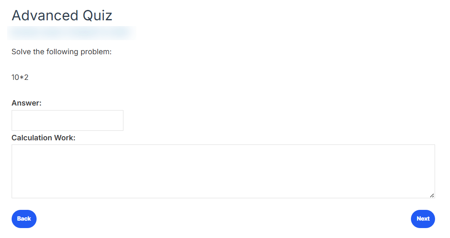Return to previous question with Back
This screenshot has width=450, height=238.
pos(24,219)
